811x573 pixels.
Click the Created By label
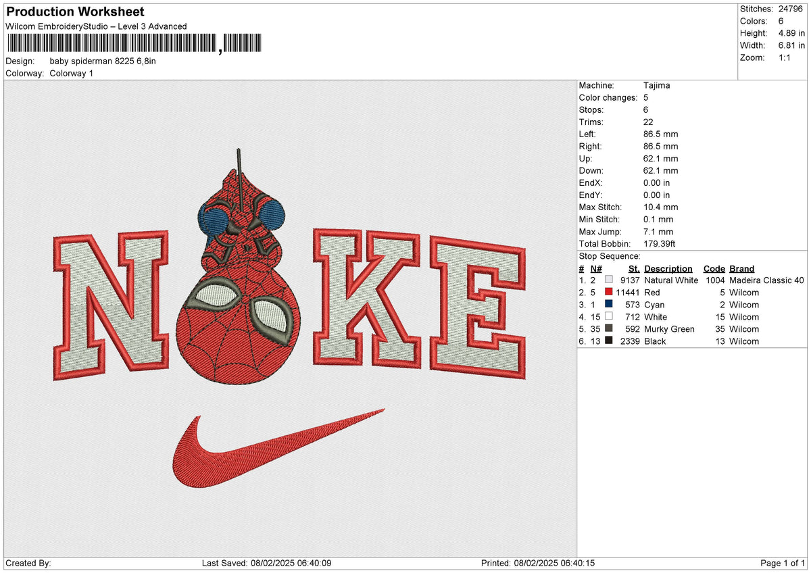tap(28, 564)
